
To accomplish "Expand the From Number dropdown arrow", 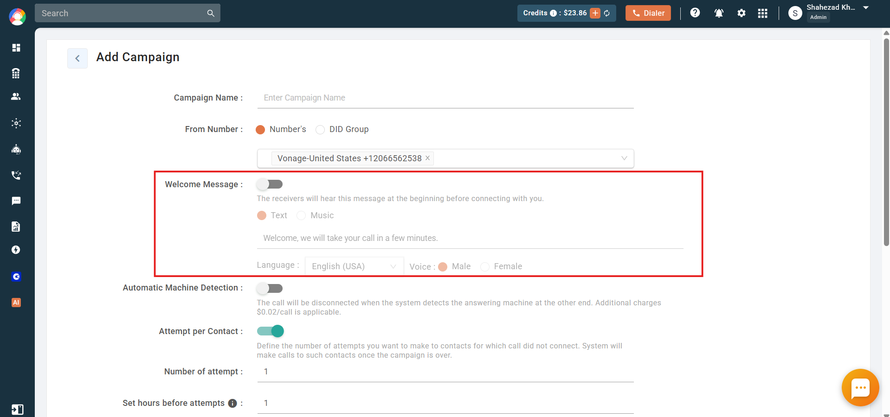I will [624, 158].
